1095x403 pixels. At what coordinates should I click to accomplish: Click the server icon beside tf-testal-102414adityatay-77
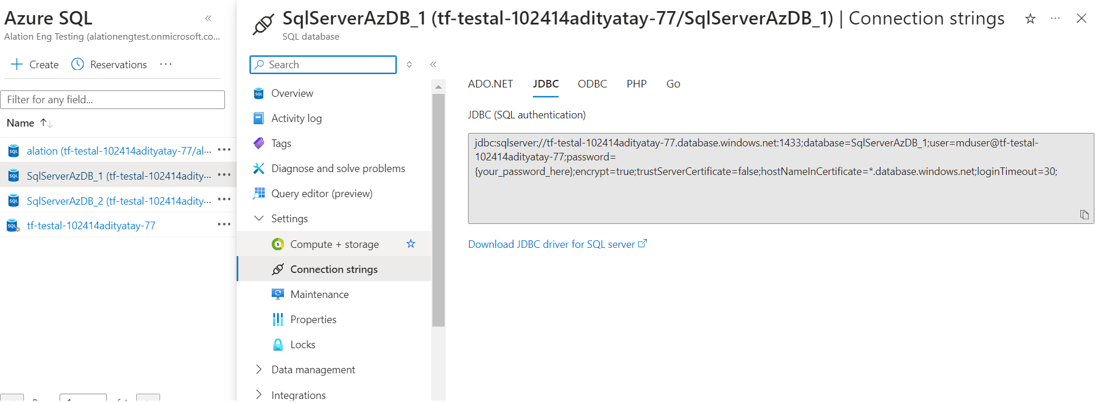point(13,226)
